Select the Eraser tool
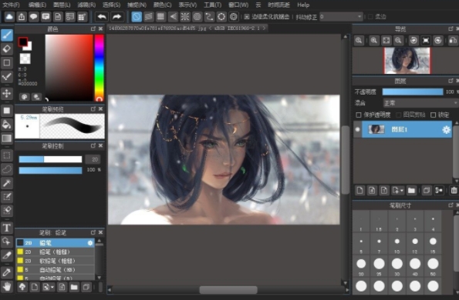Screen dimensions: 459x300 pos(7,48)
